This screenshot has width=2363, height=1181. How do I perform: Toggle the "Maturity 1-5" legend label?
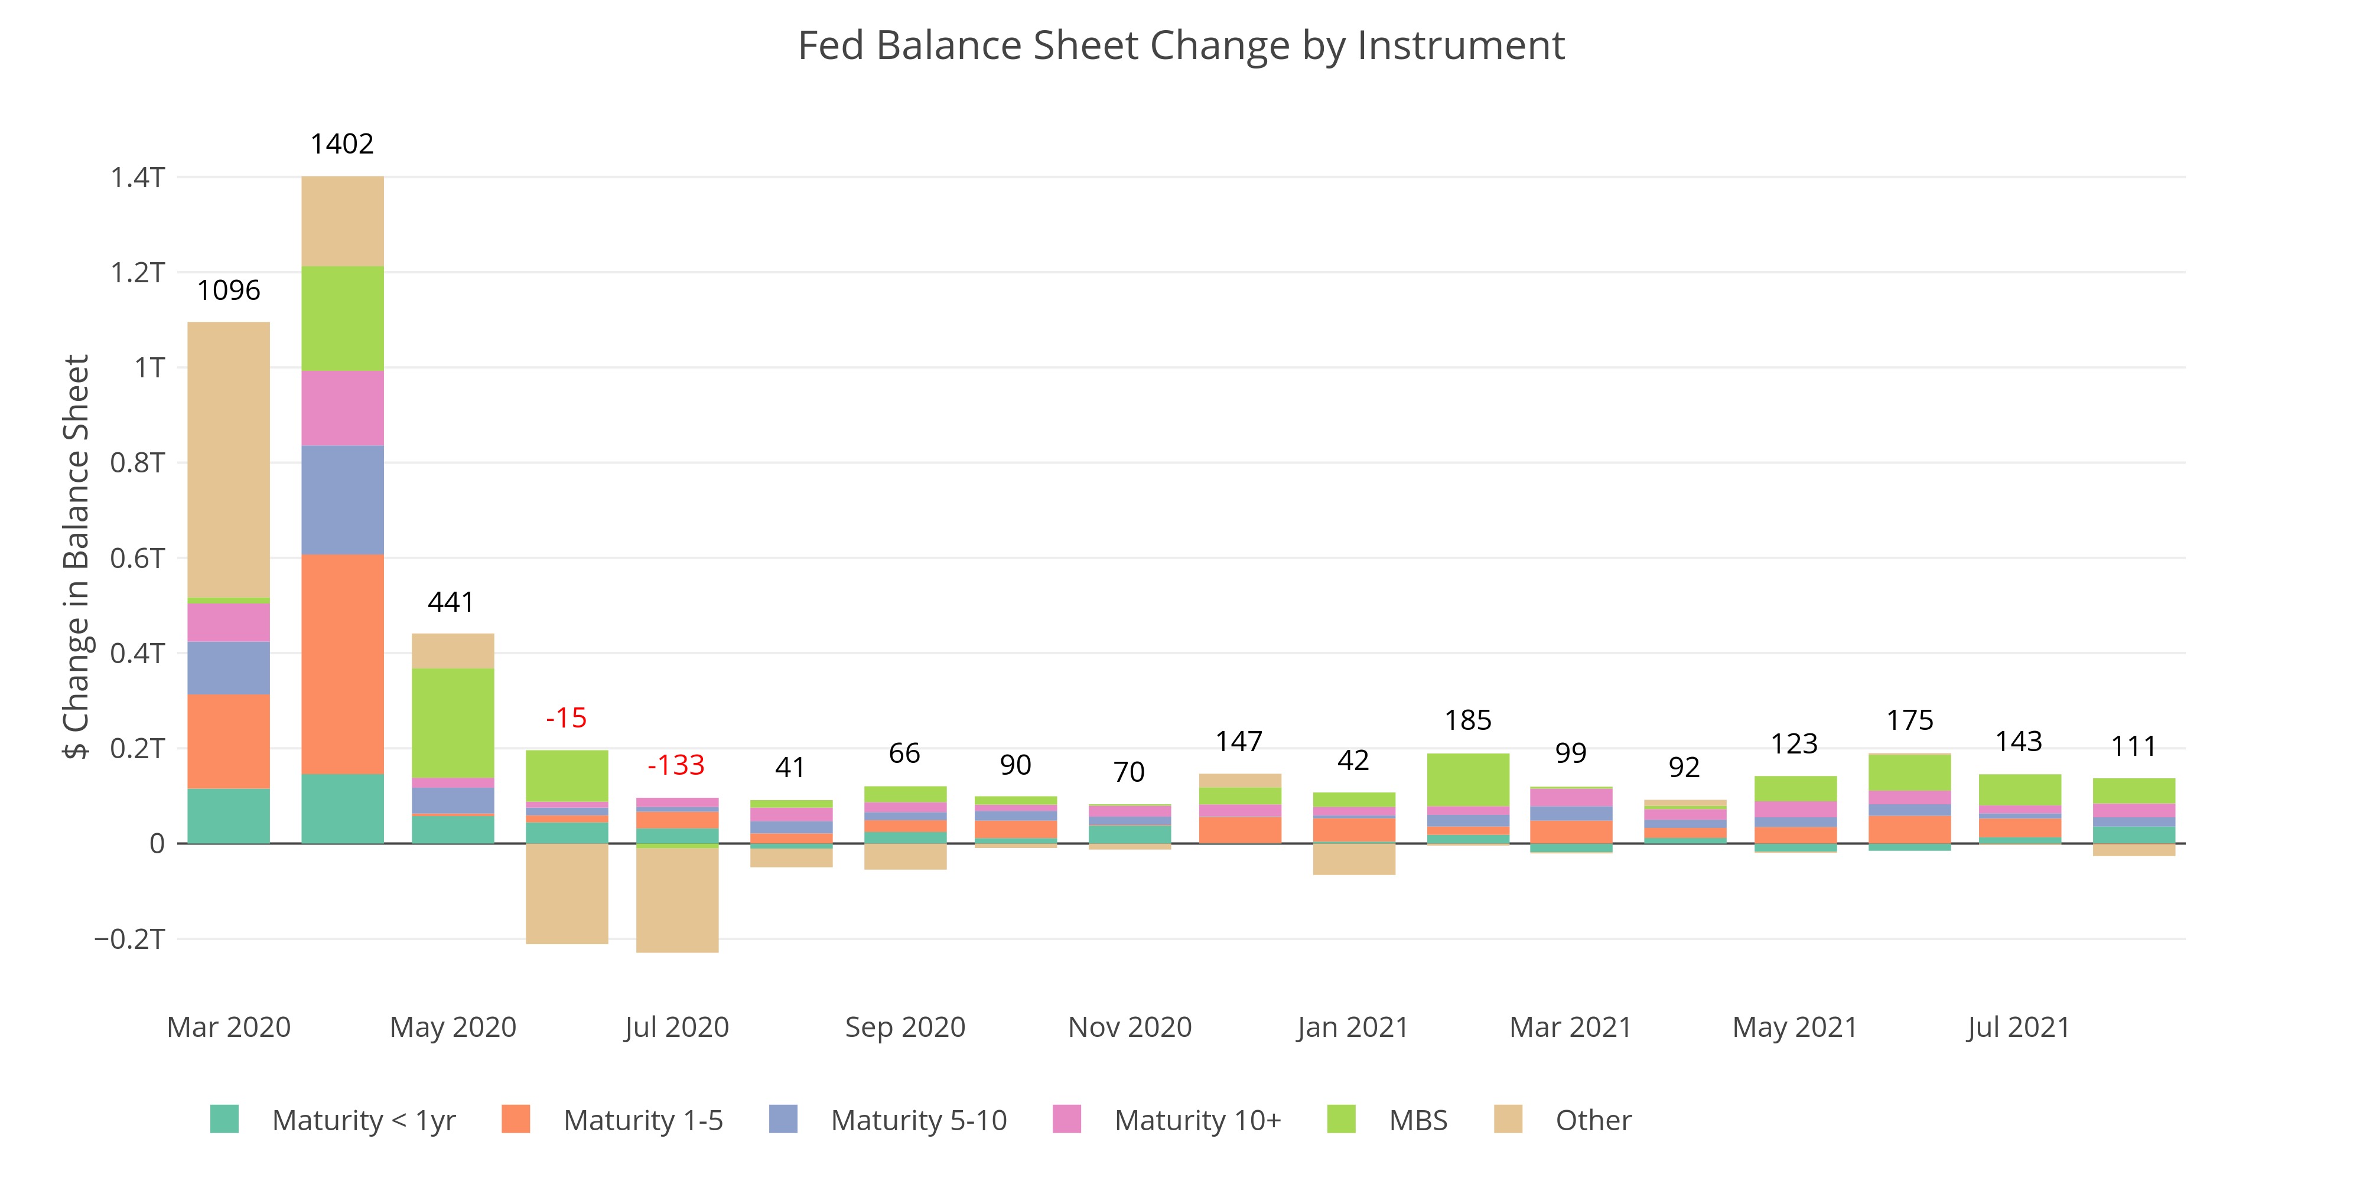643,1121
